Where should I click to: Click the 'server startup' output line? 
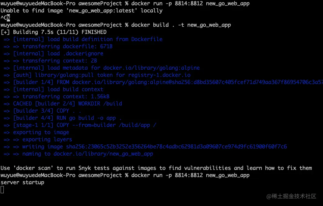[x=22, y=182]
